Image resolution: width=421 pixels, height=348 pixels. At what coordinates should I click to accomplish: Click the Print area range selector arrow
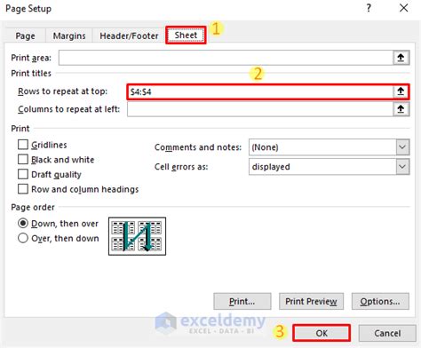[401, 58]
